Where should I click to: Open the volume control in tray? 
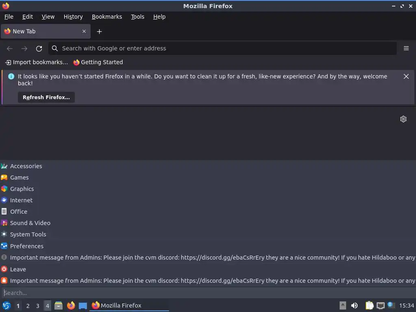click(354, 305)
